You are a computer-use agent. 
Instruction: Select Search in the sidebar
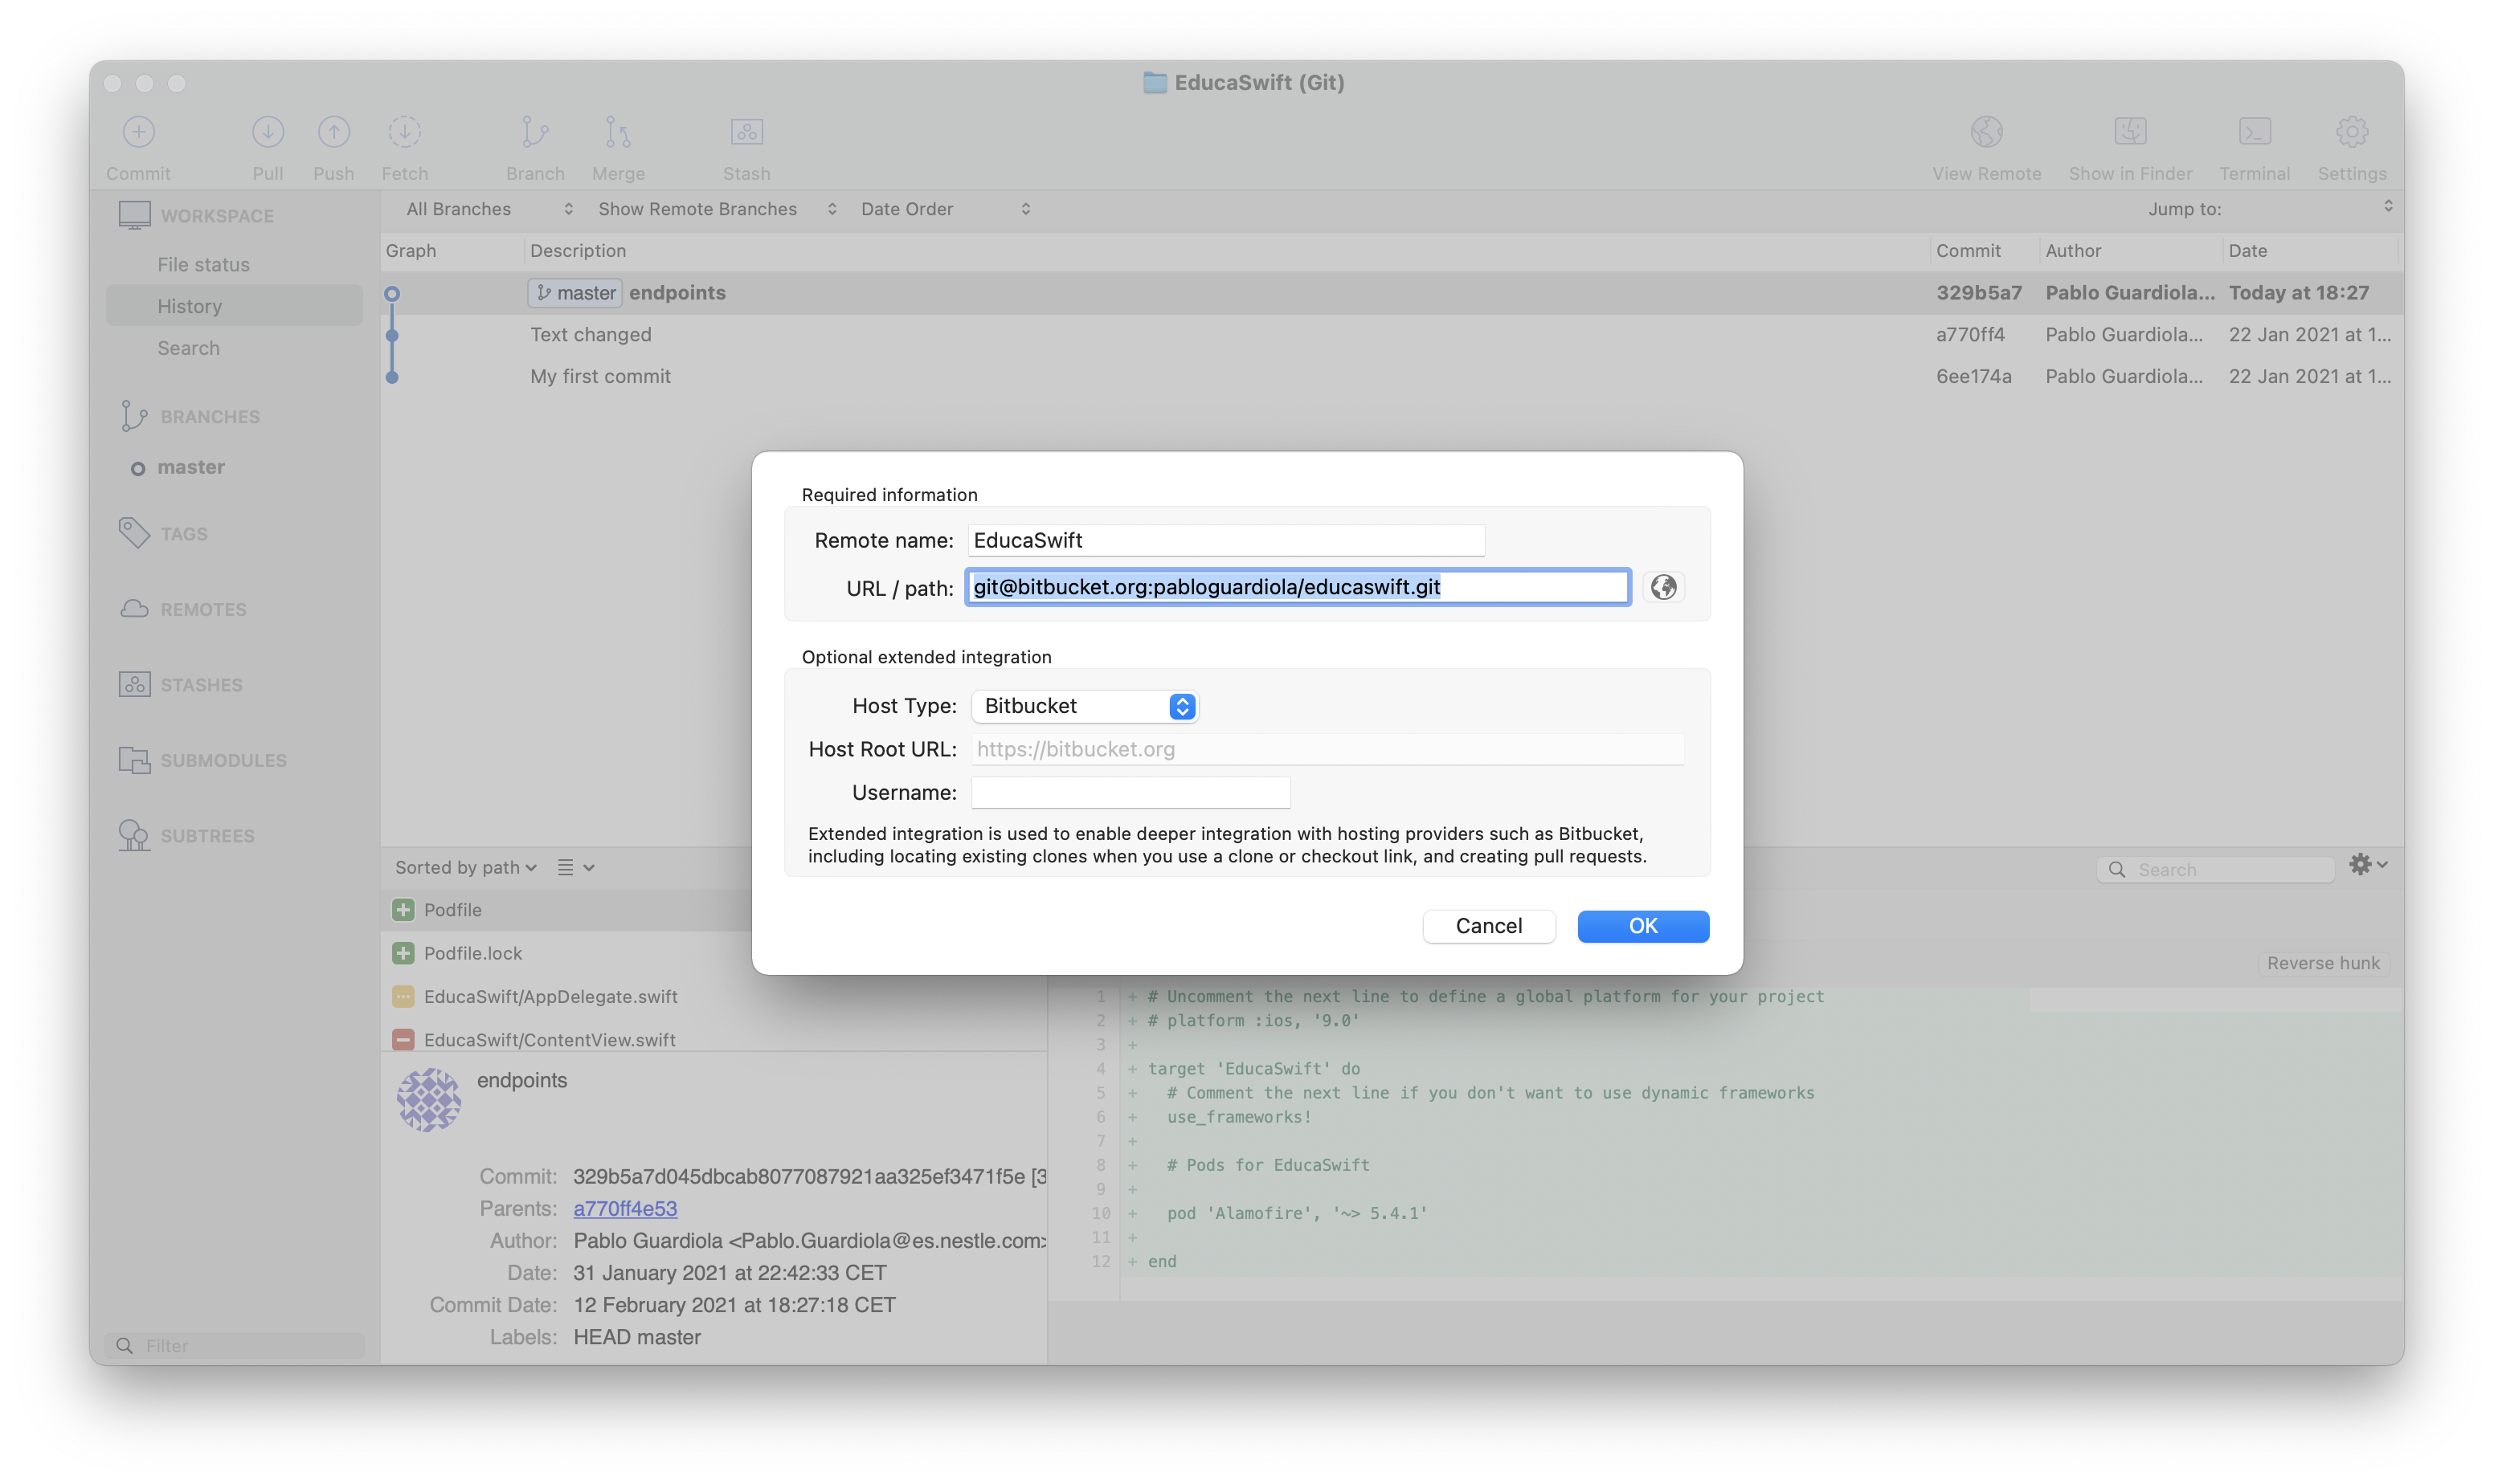pos(188,348)
